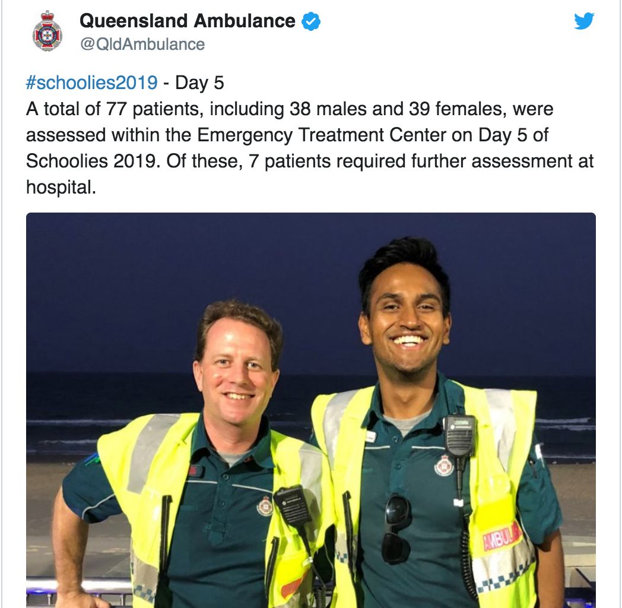Screen dimensions: 622x608
Task: Click the 'Day 5' text after the hashtag
Action: 199,83
